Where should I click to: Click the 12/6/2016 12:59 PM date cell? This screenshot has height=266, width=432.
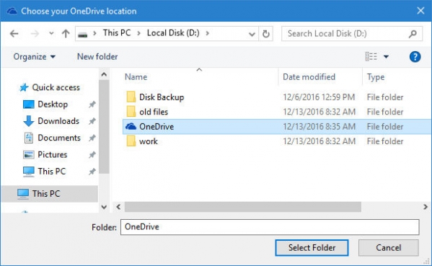point(319,97)
